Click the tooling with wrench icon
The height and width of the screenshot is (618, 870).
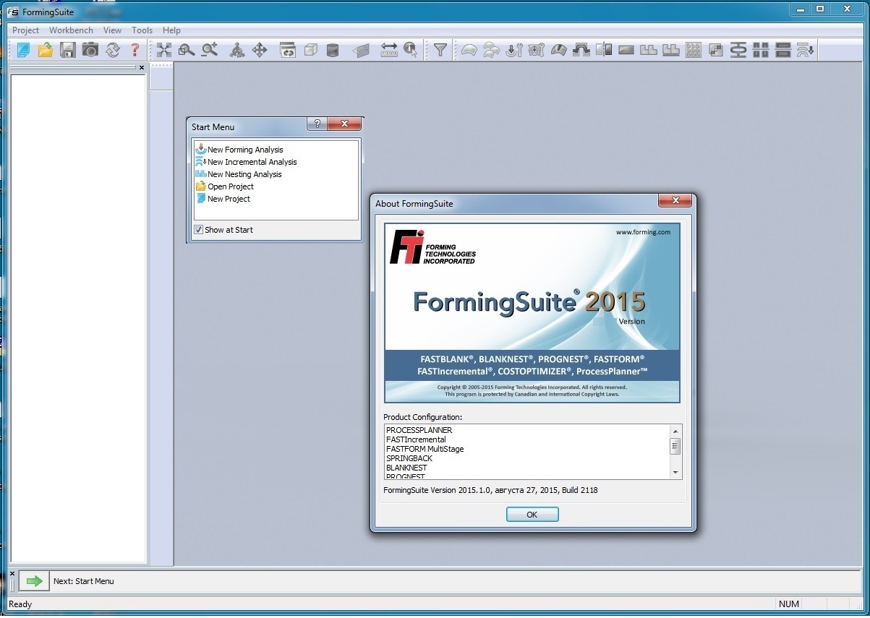coord(536,50)
